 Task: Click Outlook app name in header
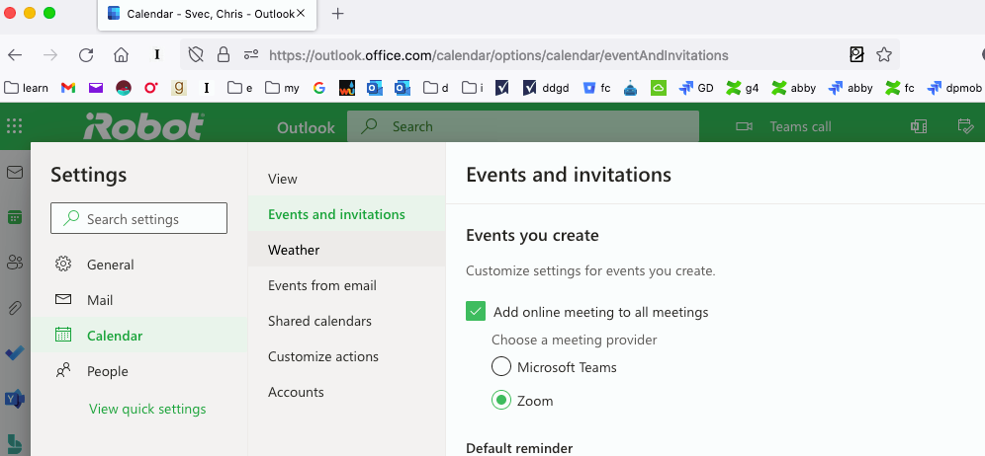306,127
